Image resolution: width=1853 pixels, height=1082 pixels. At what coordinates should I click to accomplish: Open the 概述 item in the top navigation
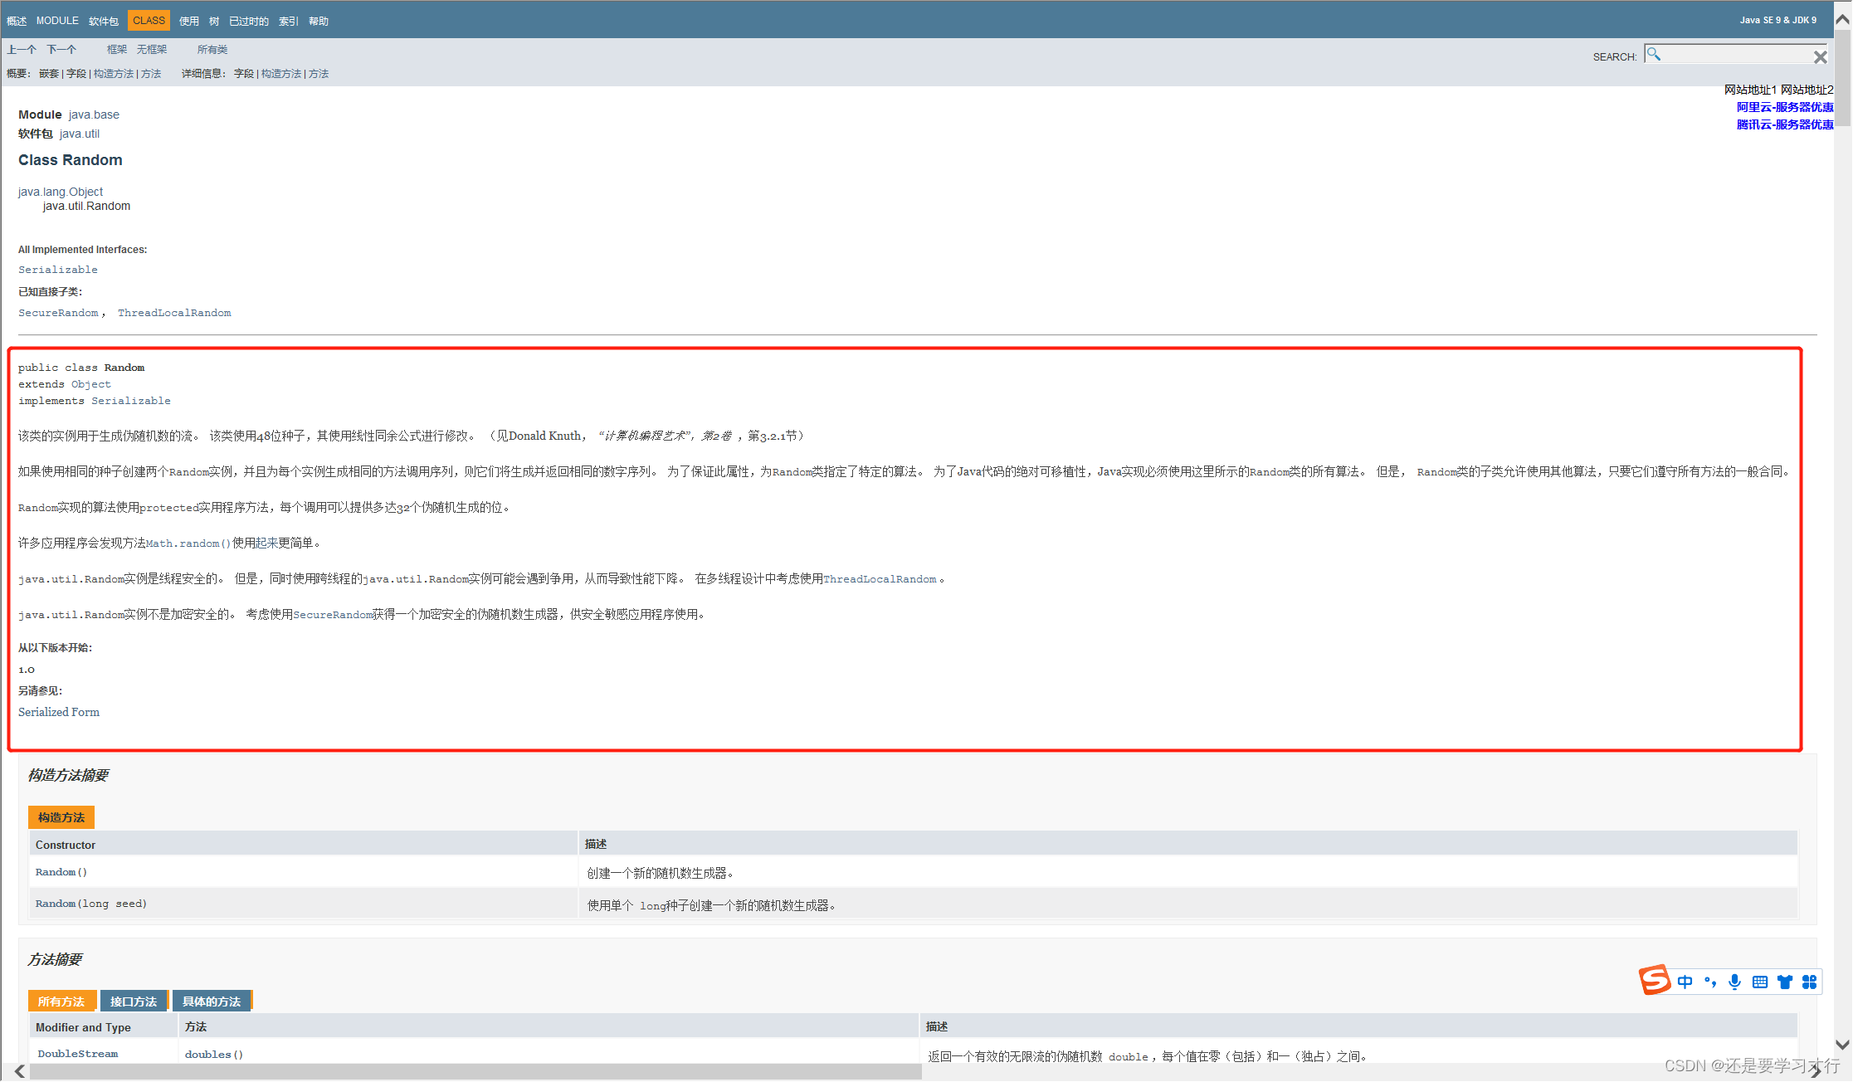point(17,21)
